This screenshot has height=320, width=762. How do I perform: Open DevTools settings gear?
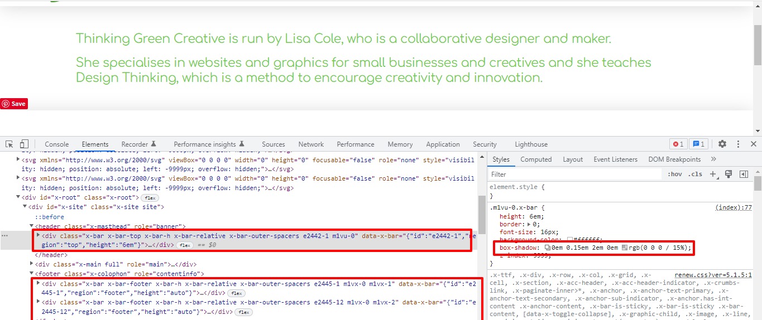click(x=722, y=144)
